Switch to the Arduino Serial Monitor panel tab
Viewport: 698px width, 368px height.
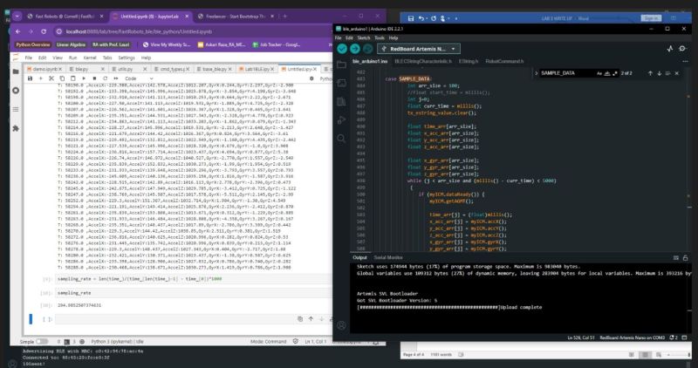pyautogui.click(x=388, y=257)
